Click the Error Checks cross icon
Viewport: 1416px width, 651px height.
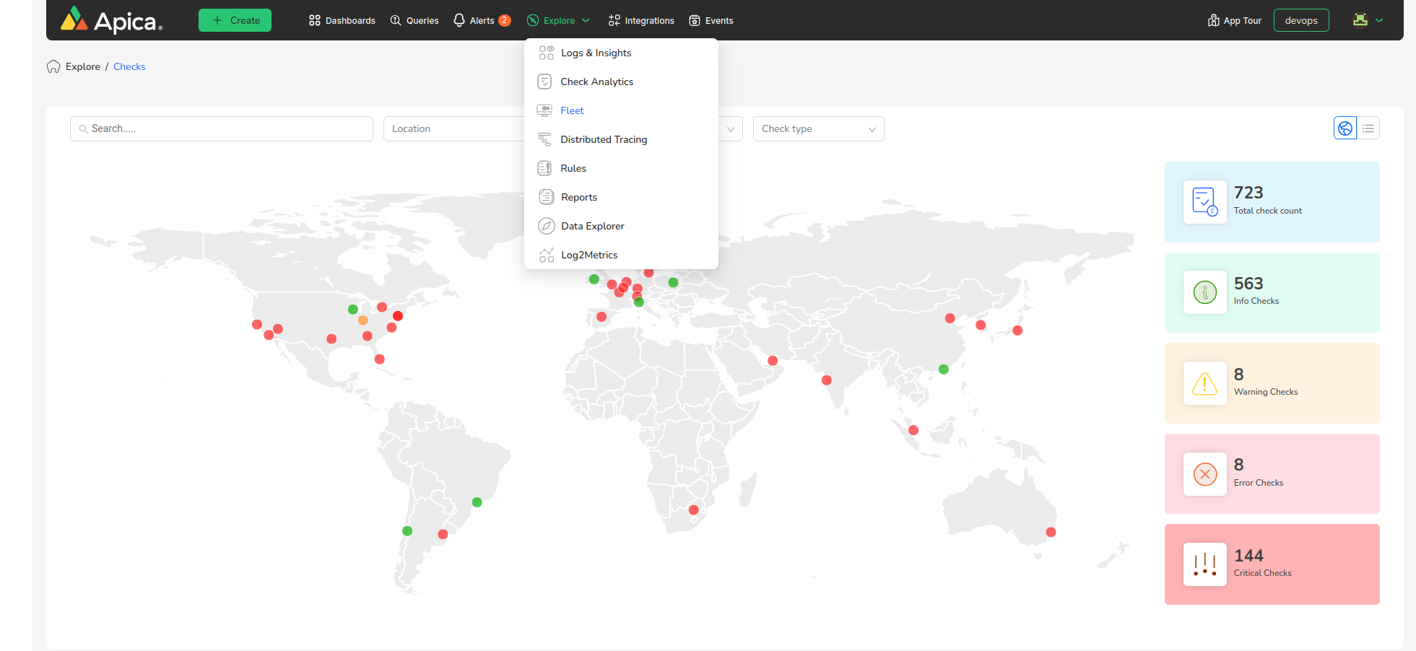[1204, 474]
